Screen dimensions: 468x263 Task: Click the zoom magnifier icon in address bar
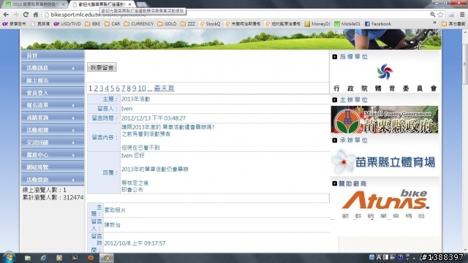click(x=432, y=15)
